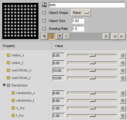Screen dimensions: 127x120
Task: Select the radius_s property label
Action: [18, 55]
